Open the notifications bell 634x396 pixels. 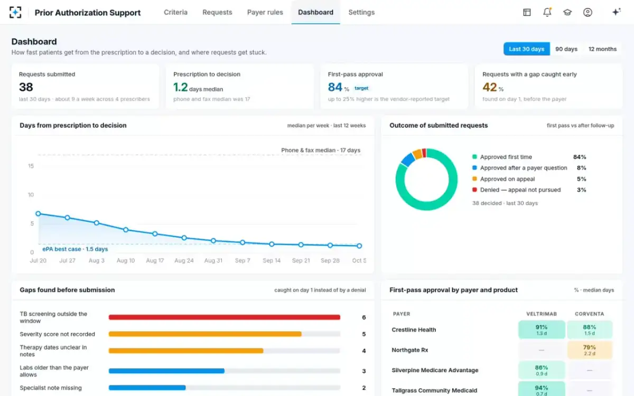click(547, 12)
